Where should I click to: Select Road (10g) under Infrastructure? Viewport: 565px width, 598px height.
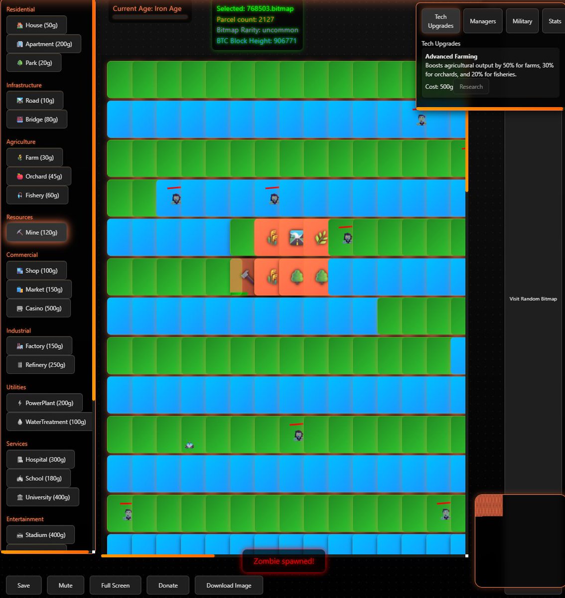[x=35, y=101]
